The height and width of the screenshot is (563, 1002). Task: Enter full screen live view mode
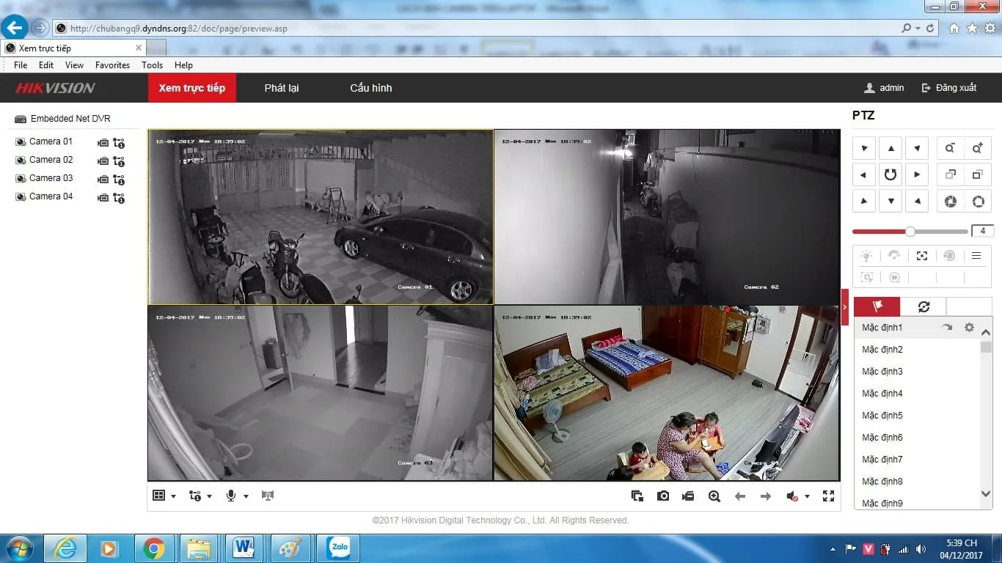coord(828,496)
